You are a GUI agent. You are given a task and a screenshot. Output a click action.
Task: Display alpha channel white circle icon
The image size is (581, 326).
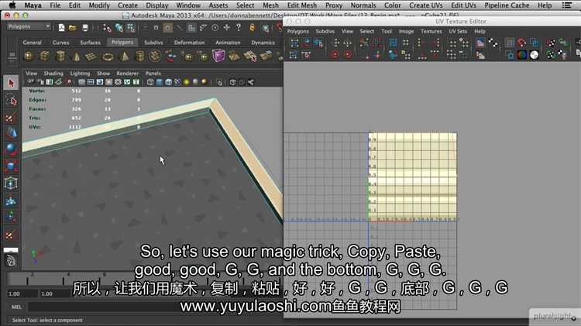[x=534, y=55]
